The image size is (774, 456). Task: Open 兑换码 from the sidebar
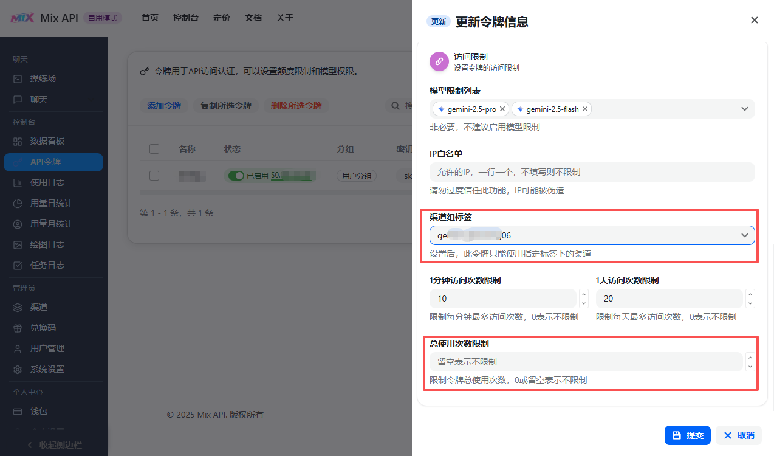coord(43,328)
